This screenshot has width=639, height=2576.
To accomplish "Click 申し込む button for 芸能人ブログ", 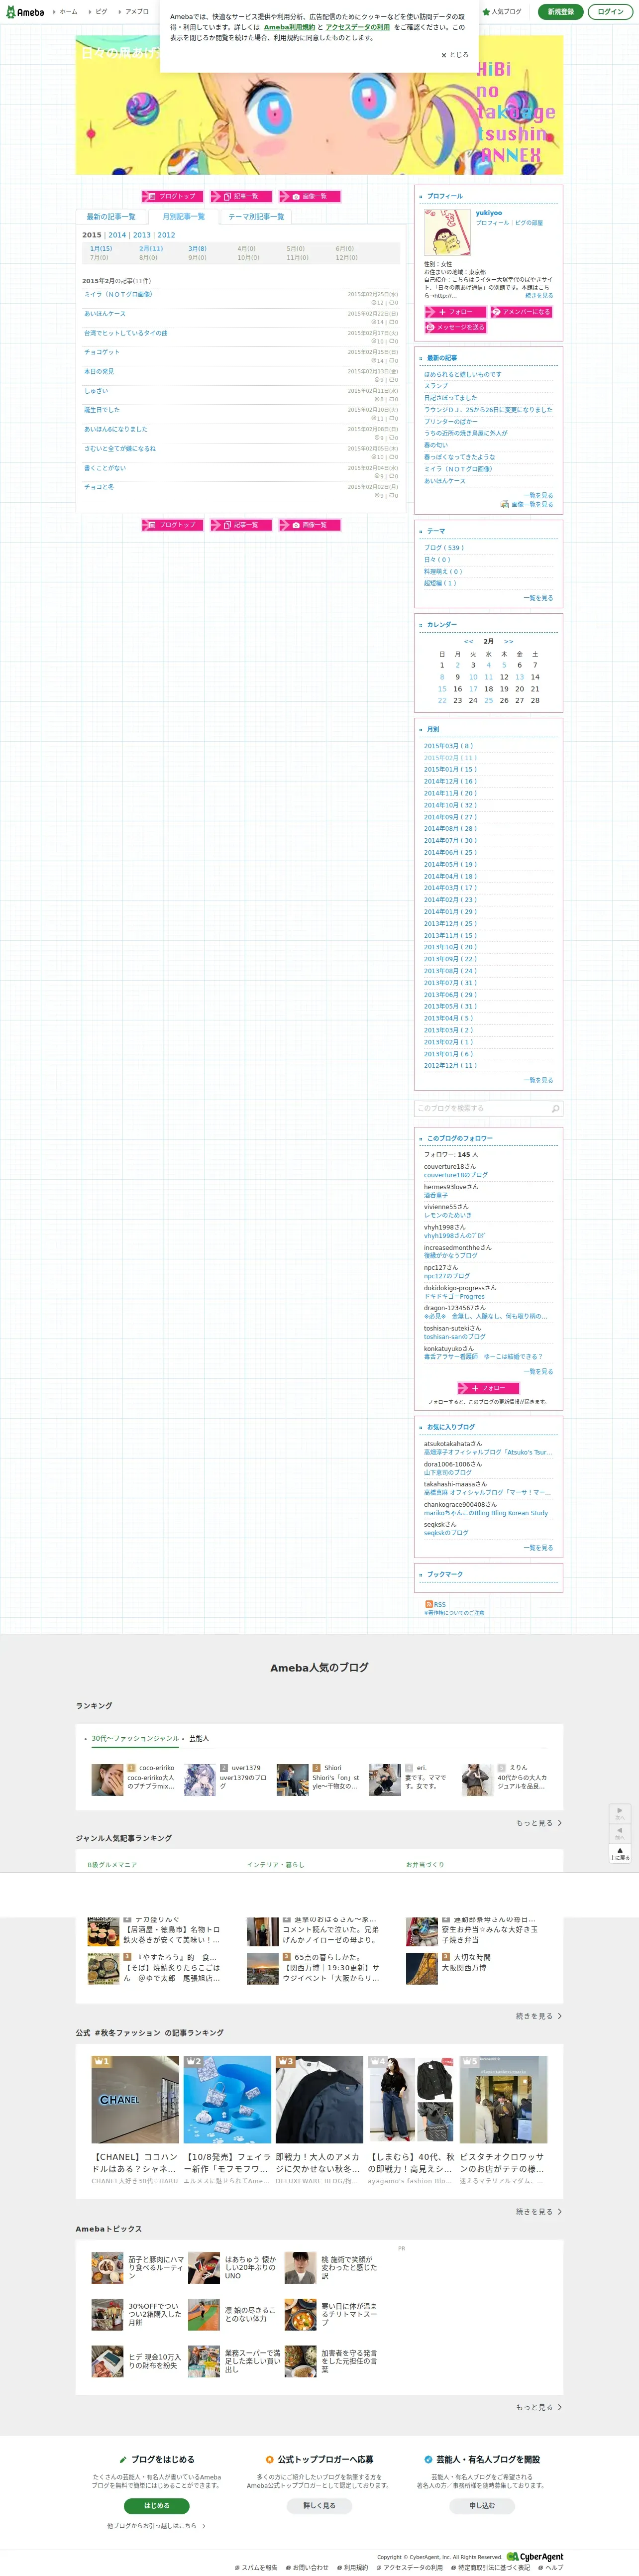I will pos(482,2505).
